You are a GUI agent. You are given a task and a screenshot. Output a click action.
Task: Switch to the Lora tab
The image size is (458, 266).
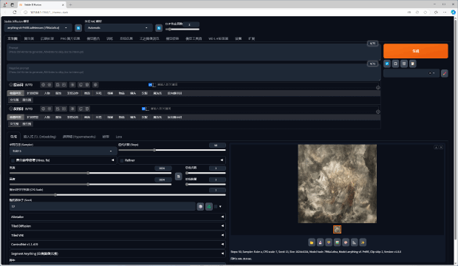[x=119, y=137]
